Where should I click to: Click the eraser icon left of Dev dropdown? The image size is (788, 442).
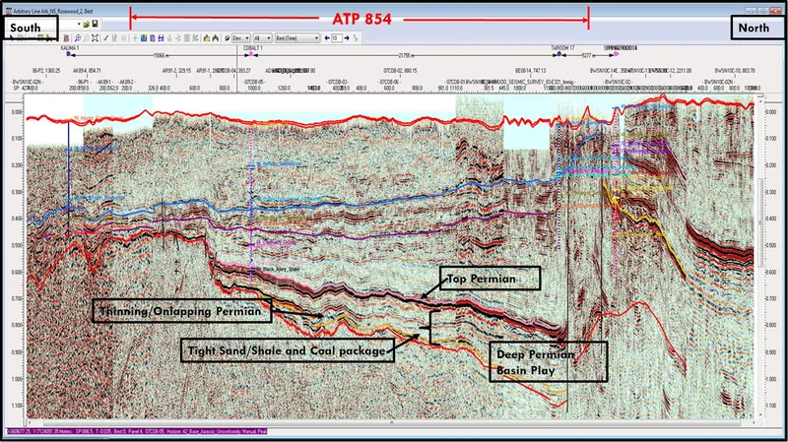[228, 38]
